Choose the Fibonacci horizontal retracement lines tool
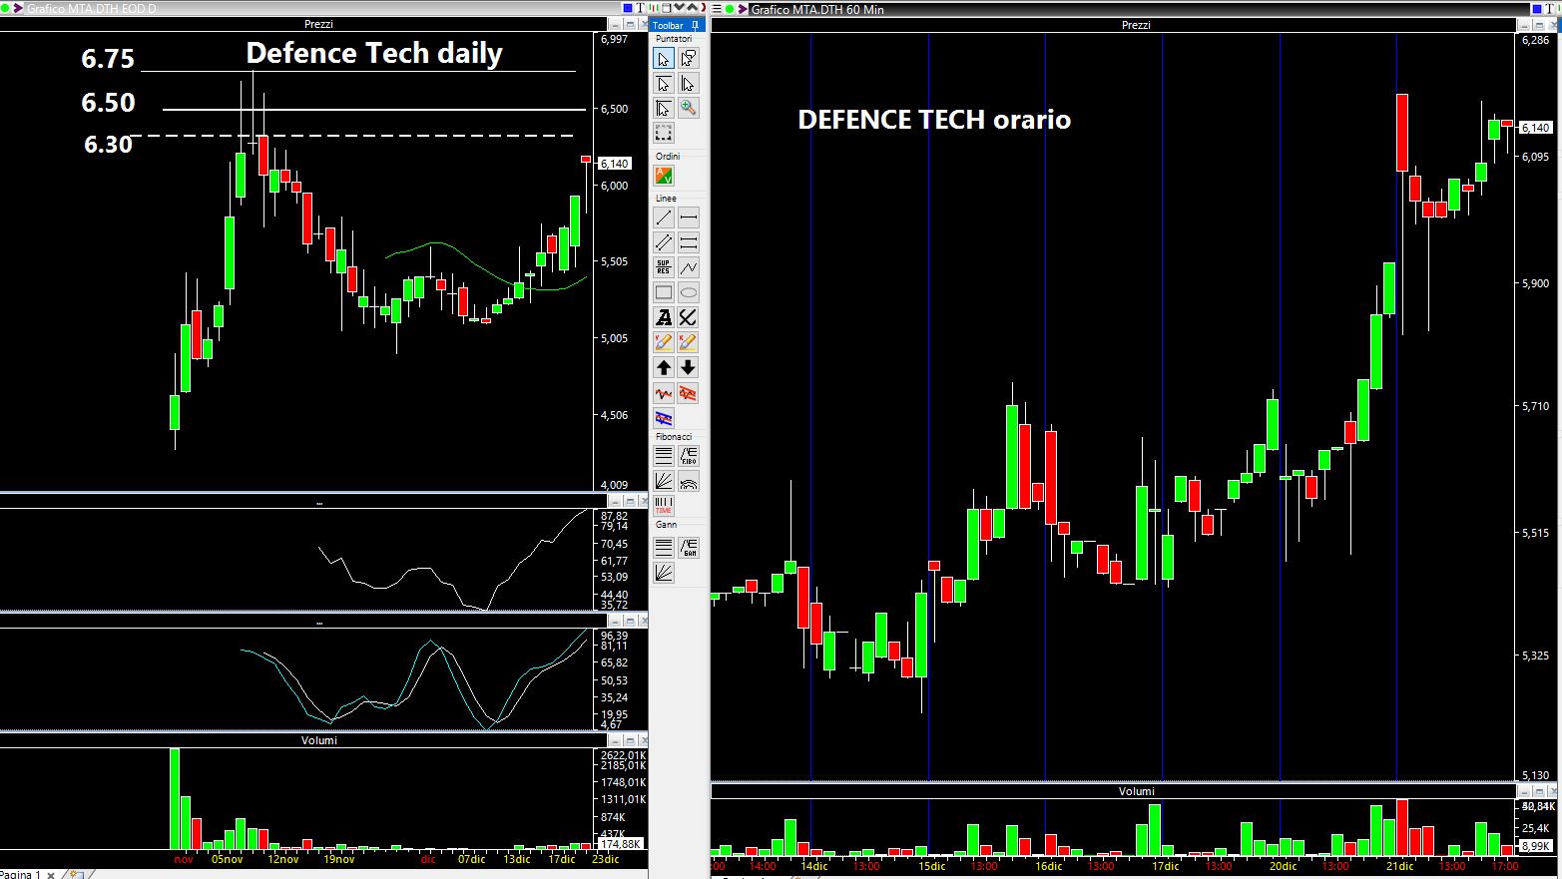The width and height of the screenshot is (1562, 879). click(664, 456)
